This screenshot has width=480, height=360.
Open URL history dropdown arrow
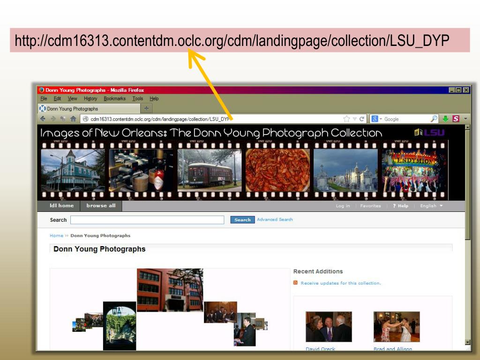pos(354,119)
